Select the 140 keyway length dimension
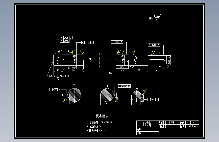This screenshot has height=142, width=219. (157, 67)
